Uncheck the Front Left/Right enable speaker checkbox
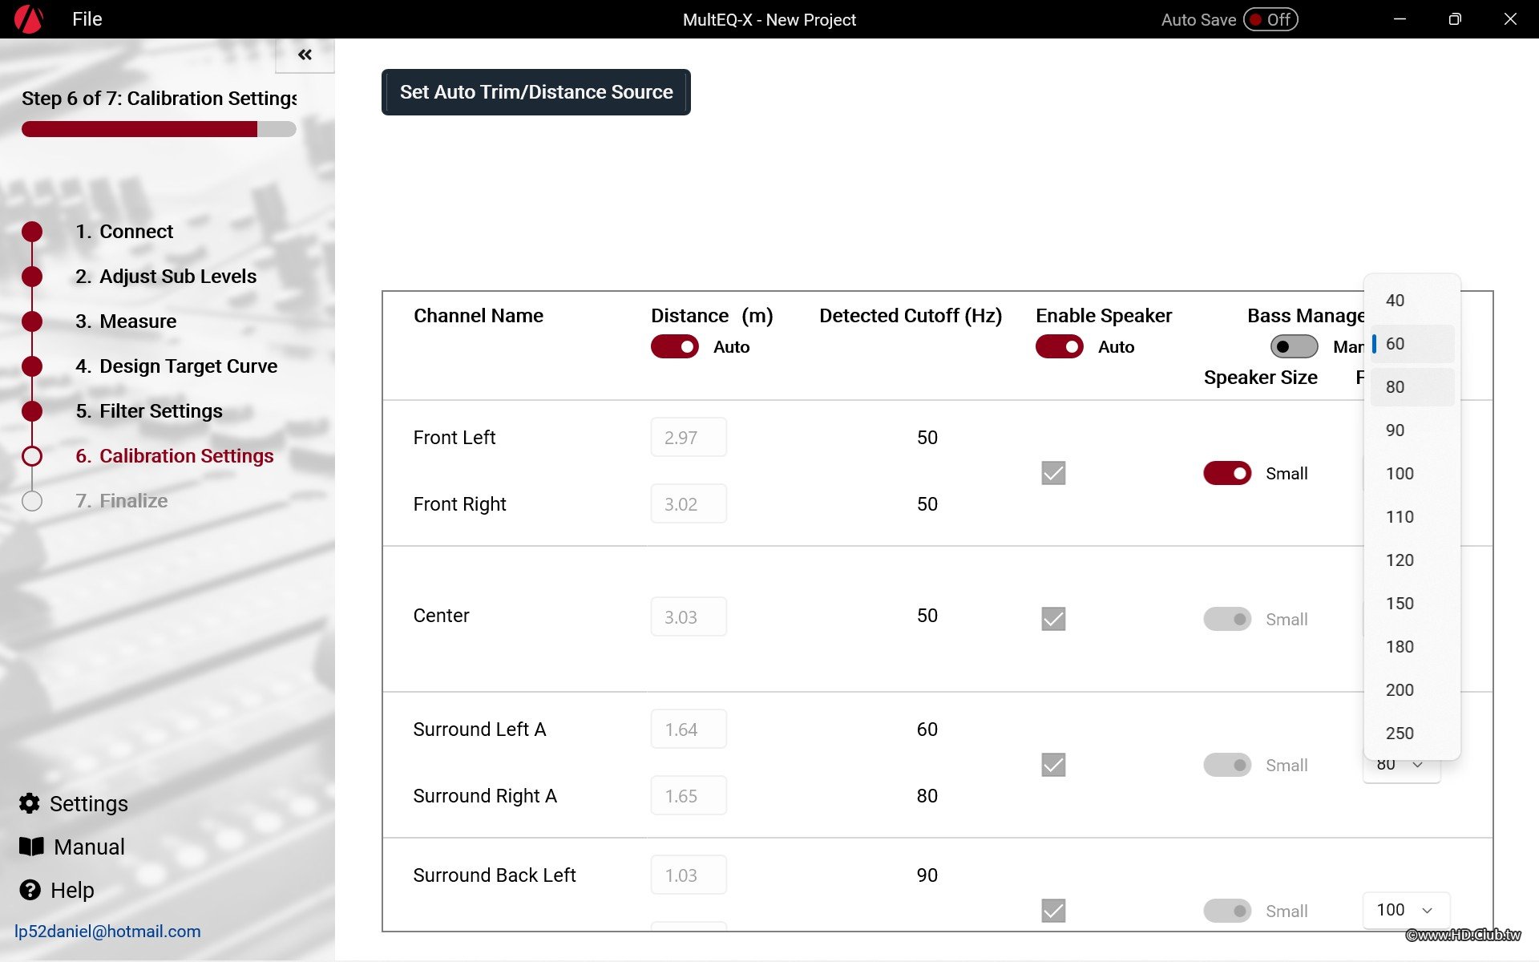Screen dimensions: 1539x962 1053,473
